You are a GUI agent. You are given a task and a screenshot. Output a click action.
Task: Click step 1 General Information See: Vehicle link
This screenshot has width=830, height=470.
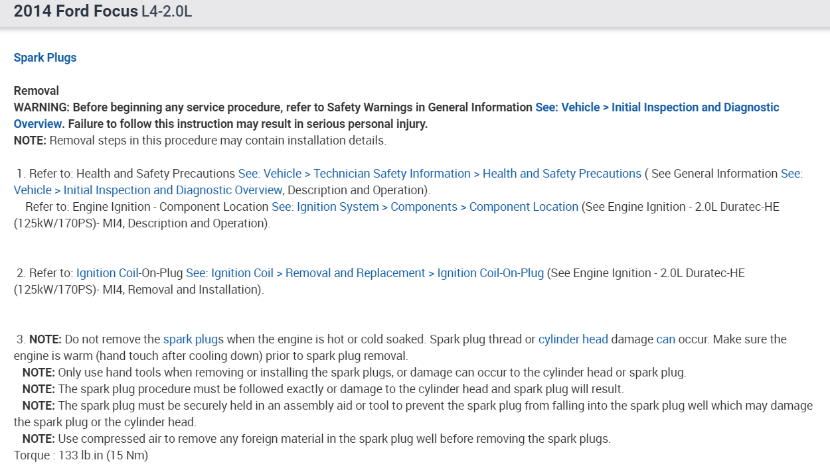[x=791, y=174]
